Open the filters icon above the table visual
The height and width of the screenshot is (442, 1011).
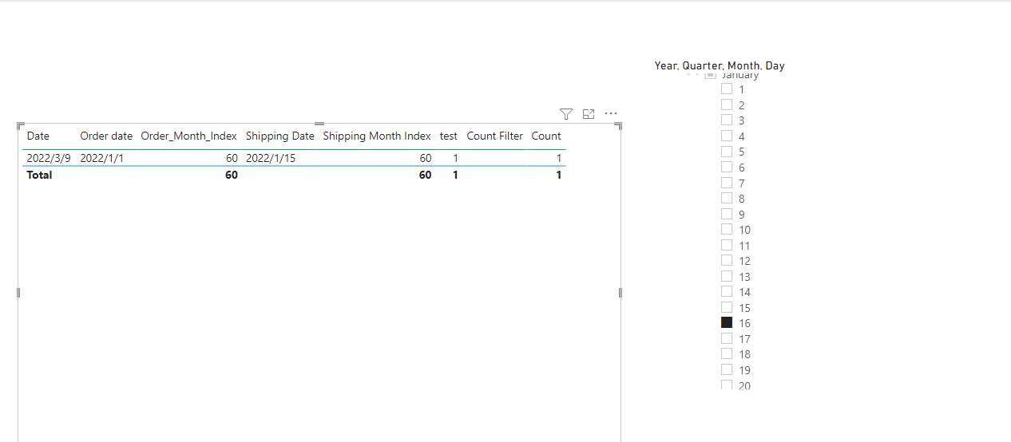click(566, 114)
